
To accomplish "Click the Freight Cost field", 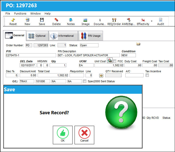I will tap(150, 65).
